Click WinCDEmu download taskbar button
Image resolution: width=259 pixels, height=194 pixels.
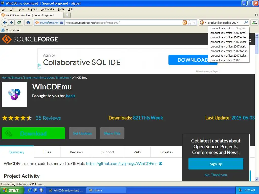pyautogui.click(x=66, y=190)
